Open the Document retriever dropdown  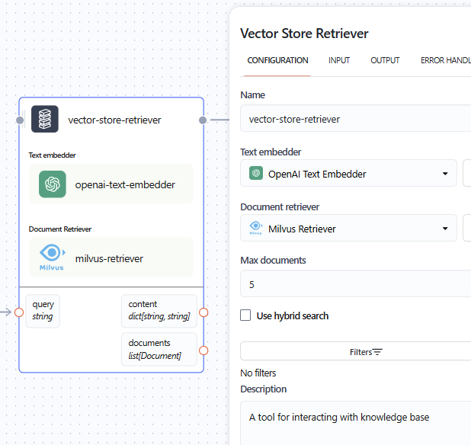click(348, 229)
